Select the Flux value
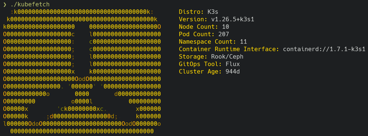 coord(233,64)
